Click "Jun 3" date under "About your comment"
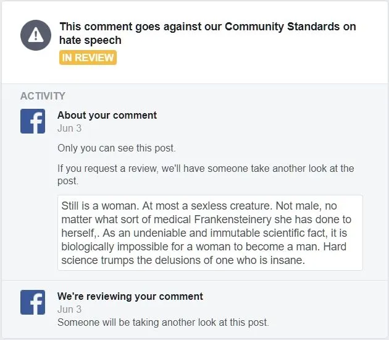Screen dimensions: 389x340 point(69,129)
